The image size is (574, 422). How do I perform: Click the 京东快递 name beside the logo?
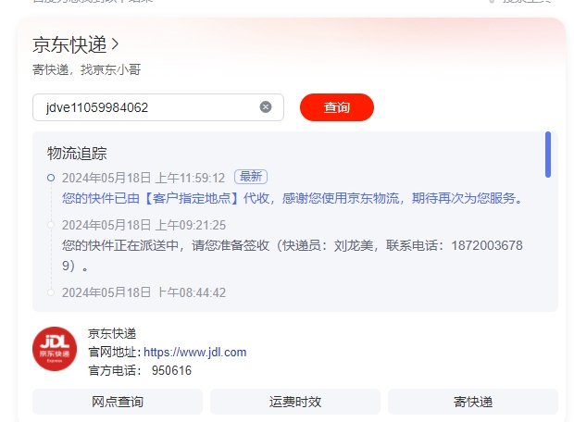(x=112, y=333)
